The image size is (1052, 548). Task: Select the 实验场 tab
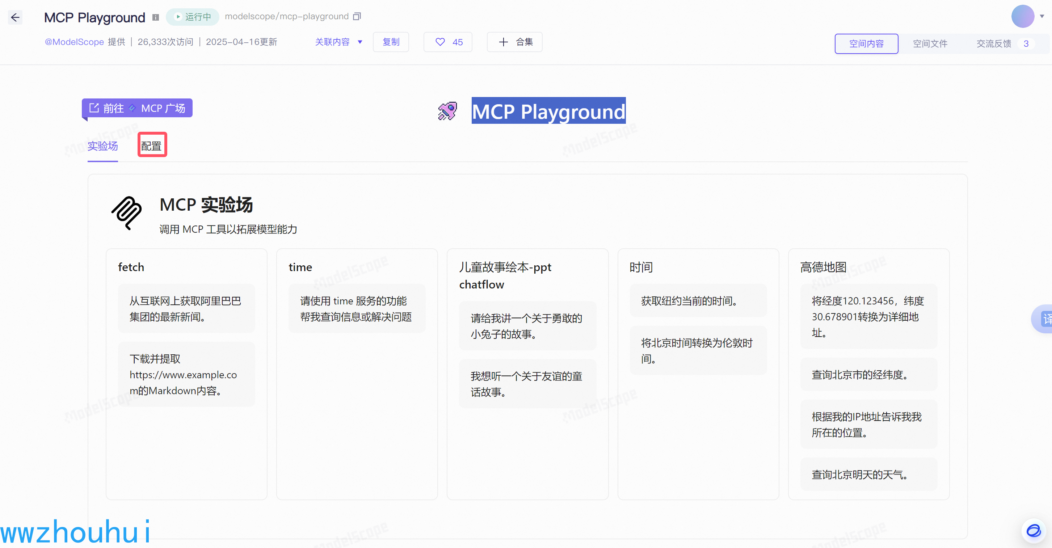point(102,146)
